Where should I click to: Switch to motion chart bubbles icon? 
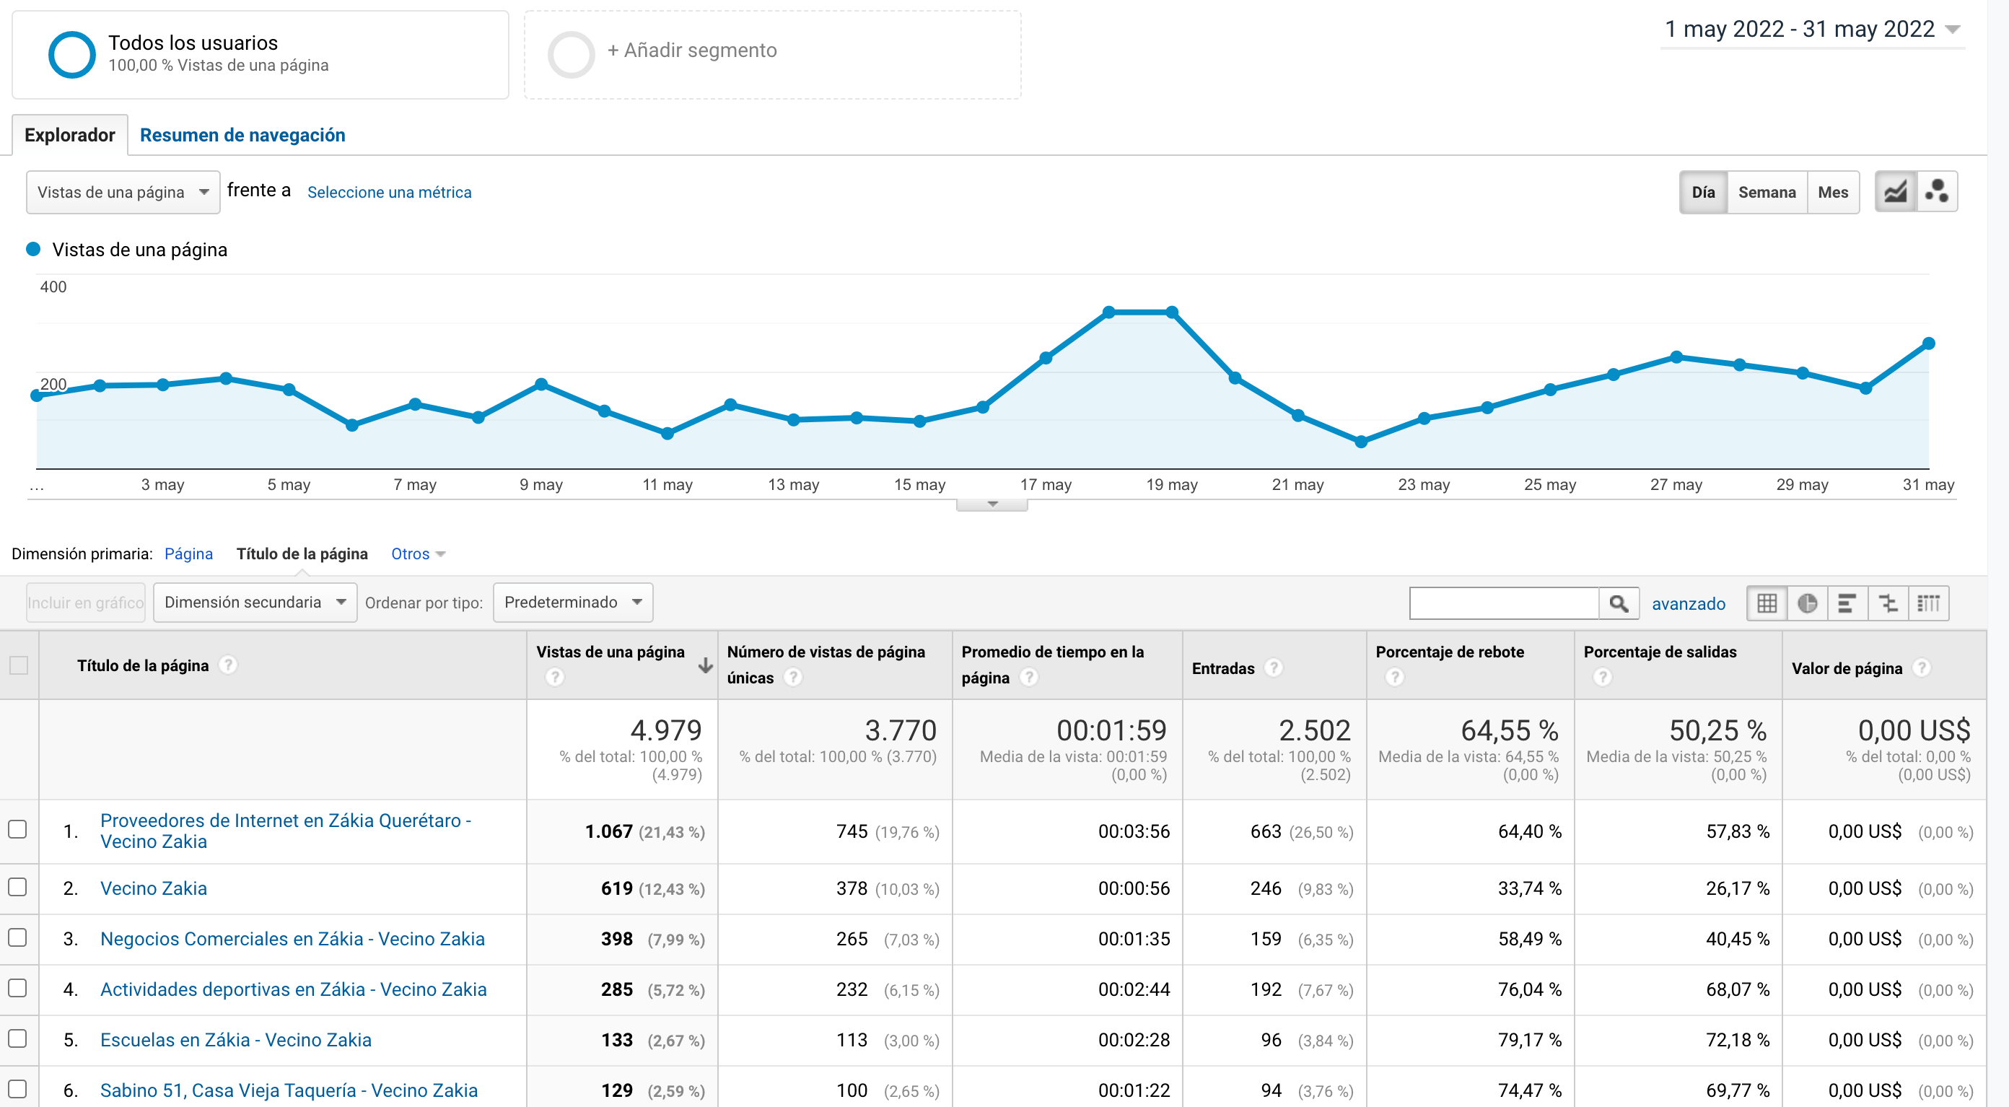[1936, 192]
